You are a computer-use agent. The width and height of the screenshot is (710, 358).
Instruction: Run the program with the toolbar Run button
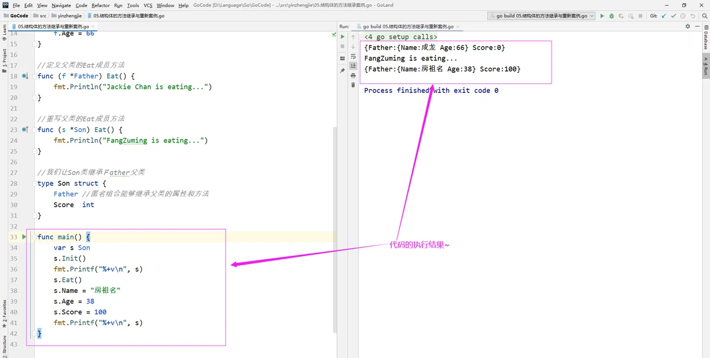click(602, 16)
